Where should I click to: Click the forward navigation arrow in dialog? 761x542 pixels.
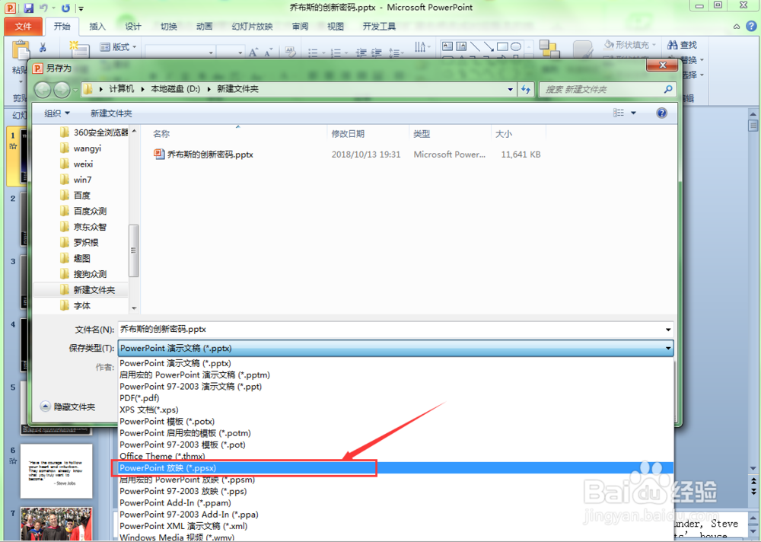(x=62, y=89)
